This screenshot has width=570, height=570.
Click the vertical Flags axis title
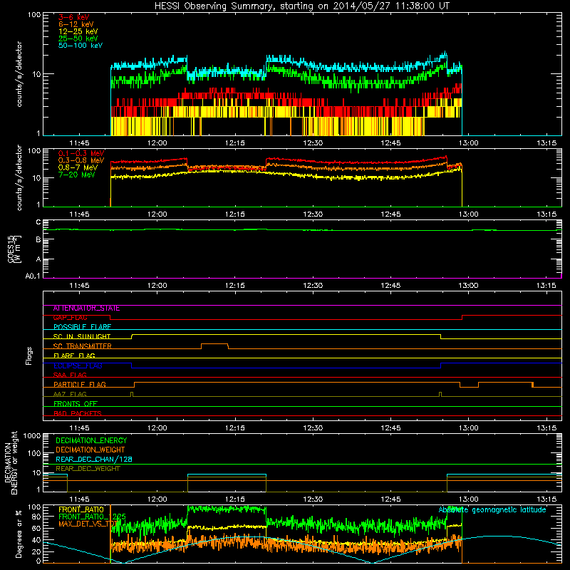click(x=29, y=356)
